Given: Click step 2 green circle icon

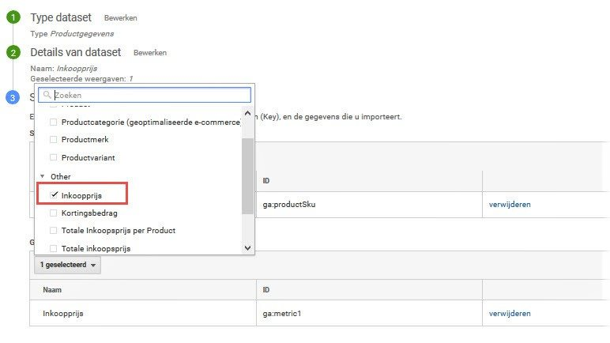Looking at the screenshot, I should pos(13,52).
